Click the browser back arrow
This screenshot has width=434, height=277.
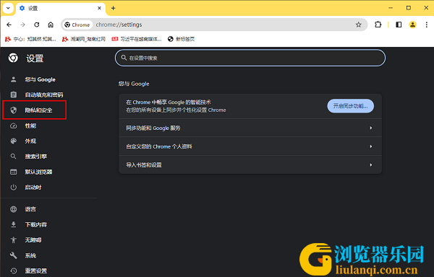[9, 25]
